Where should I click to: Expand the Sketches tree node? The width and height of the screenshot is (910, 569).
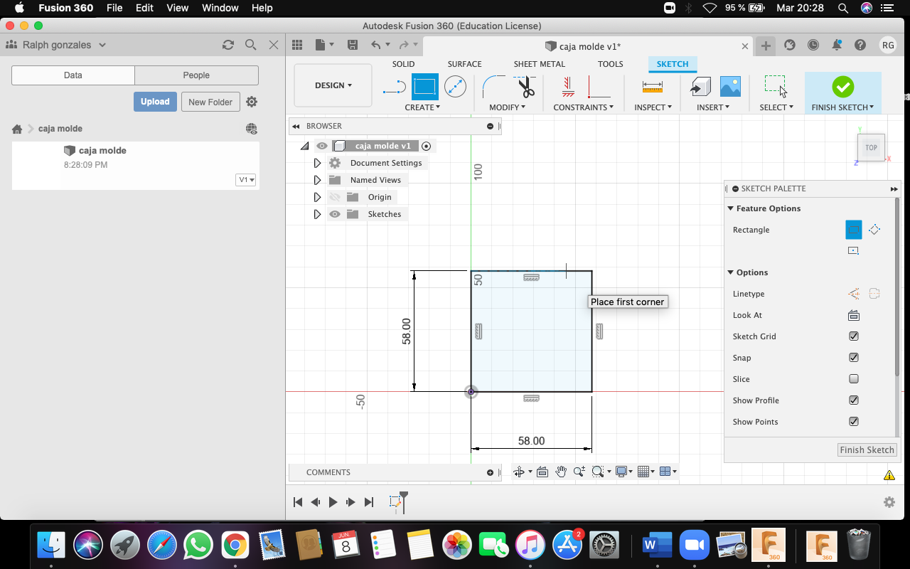[317, 214]
